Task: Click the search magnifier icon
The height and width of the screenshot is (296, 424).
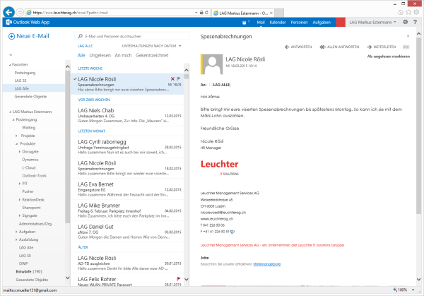Action: pos(81,36)
